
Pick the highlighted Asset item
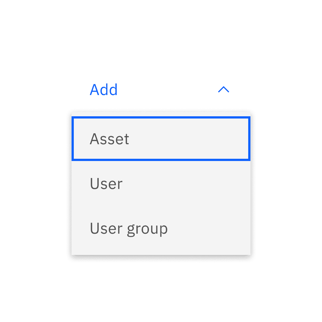pos(161,139)
